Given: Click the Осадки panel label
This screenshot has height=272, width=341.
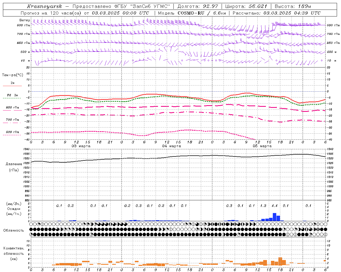Looking at the screenshot, I should pyautogui.click(x=14, y=209).
